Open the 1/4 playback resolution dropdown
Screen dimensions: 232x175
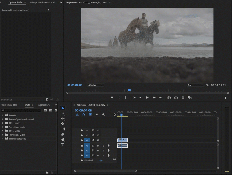coord(195,85)
